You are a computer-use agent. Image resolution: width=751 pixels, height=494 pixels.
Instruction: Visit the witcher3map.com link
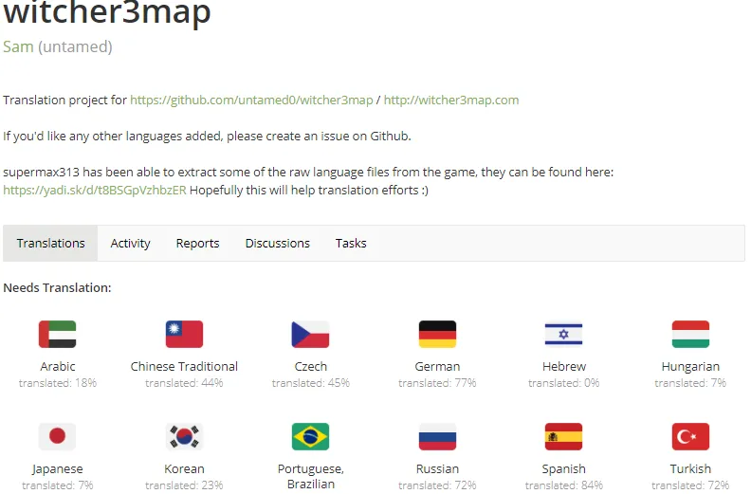click(451, 101)
